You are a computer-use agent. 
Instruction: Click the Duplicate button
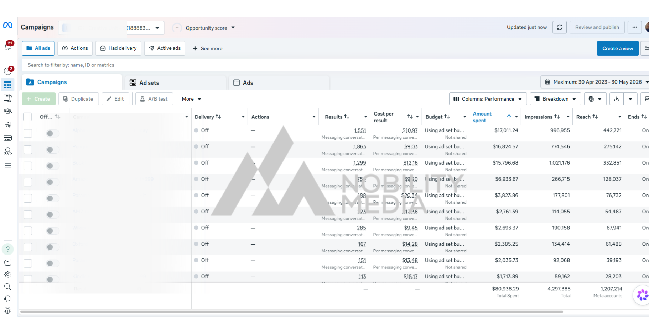[x=78, y=99]
